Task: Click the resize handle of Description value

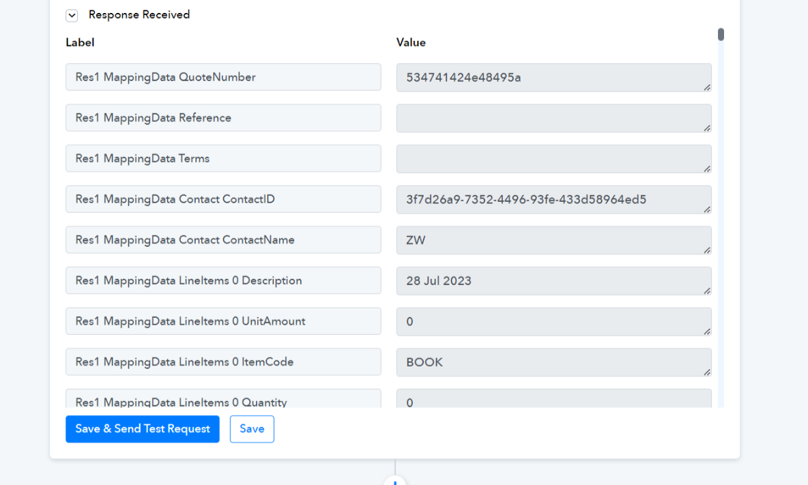Action: point(707,291)
